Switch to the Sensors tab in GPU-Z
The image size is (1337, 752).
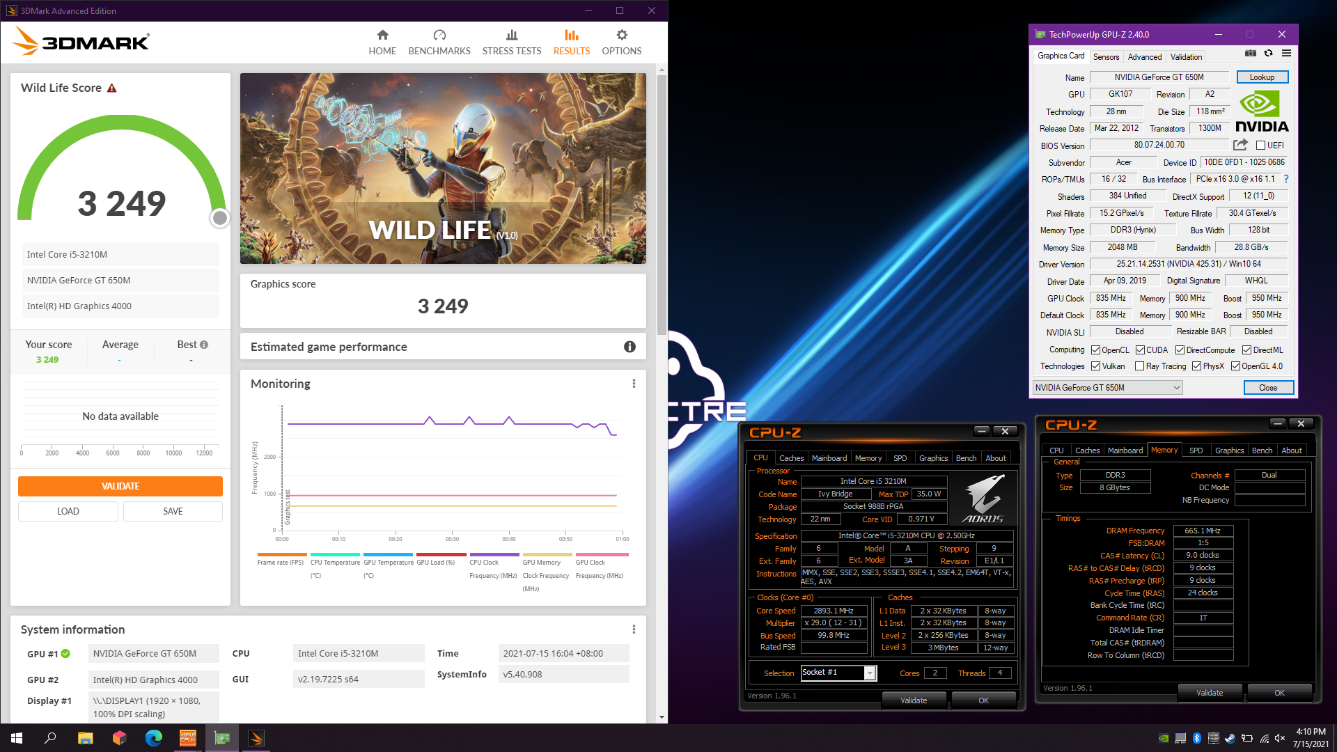tap(1106, 57)
